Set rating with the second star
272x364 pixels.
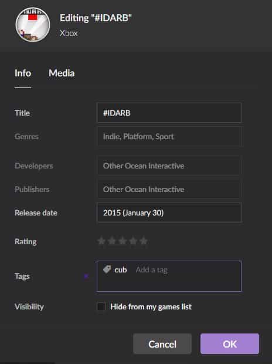pyautogui.click(x=112, y=241)
